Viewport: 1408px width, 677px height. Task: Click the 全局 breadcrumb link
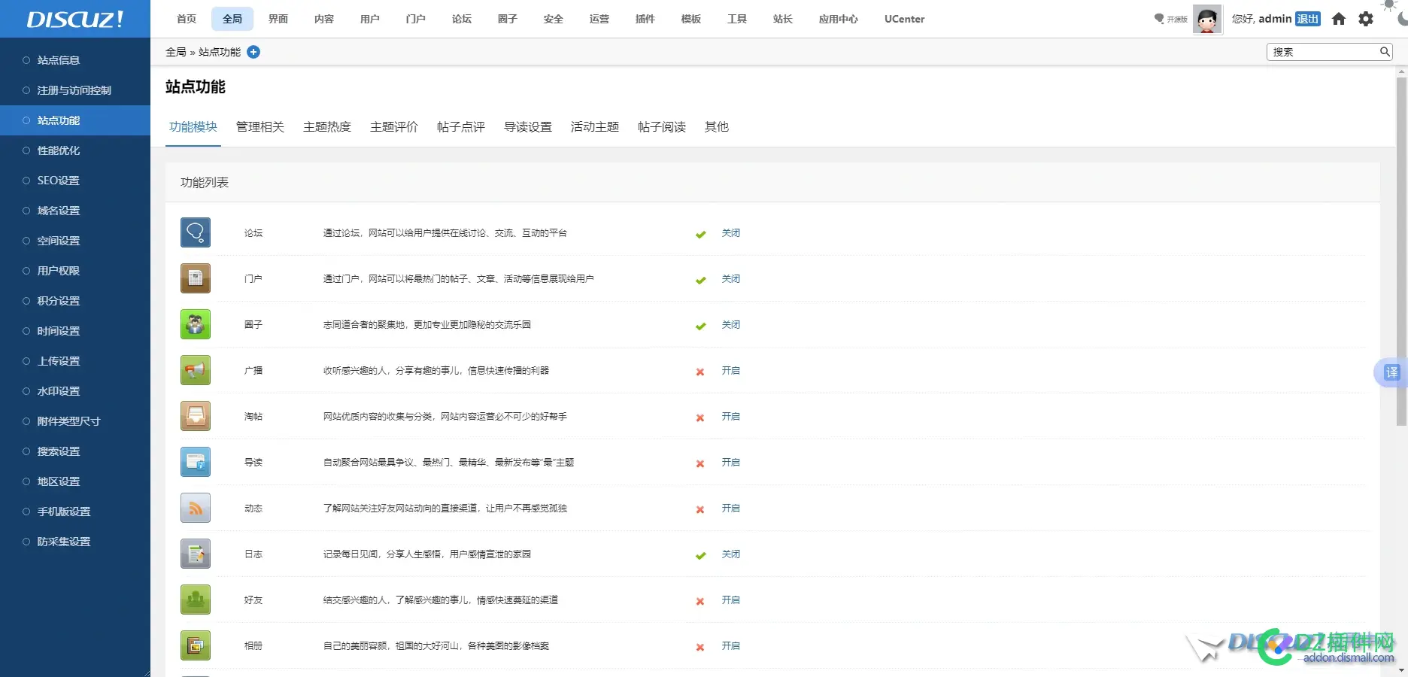176,52
